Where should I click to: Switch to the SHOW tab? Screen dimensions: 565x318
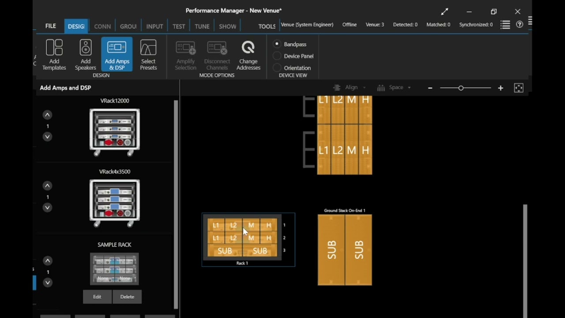228,26
